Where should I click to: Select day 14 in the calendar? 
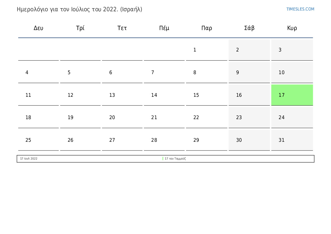(x=164, y=95)
